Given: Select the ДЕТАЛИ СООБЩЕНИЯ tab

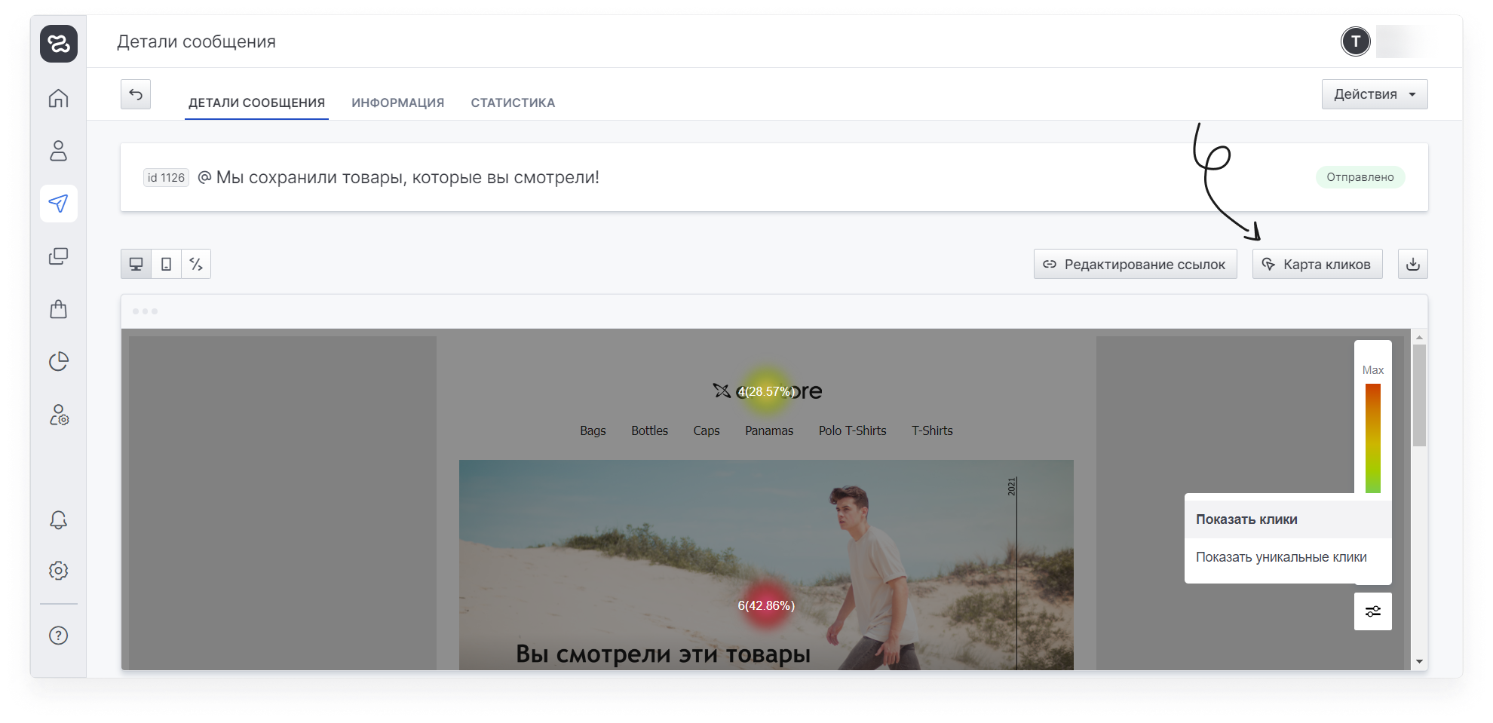Looking at the screenshot, I should [x=256, y=103].
